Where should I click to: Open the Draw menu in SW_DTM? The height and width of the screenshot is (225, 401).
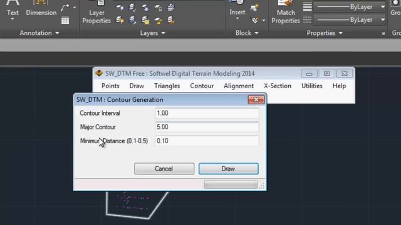click(137, 86)
